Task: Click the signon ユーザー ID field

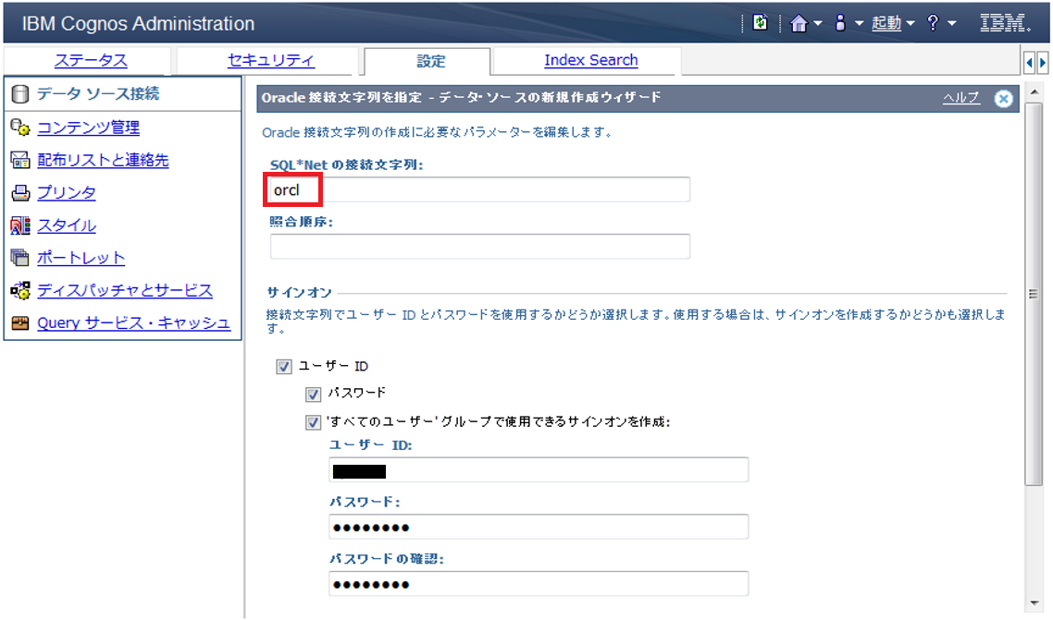Action: (x=539, y=470)
